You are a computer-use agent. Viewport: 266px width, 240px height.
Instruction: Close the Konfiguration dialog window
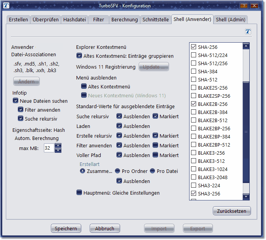click(x=254, y=5)
